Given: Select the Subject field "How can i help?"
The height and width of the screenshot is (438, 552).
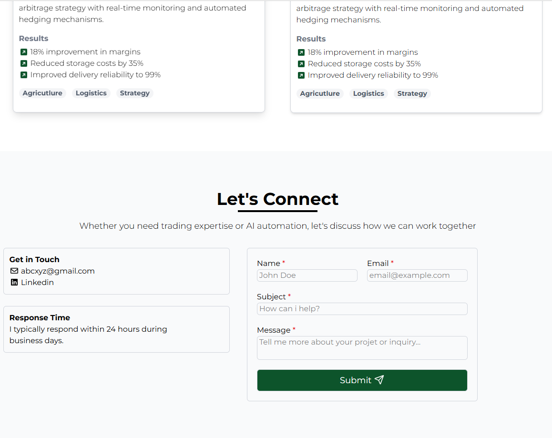Looking at the screenshot, I should click(362, 309).
